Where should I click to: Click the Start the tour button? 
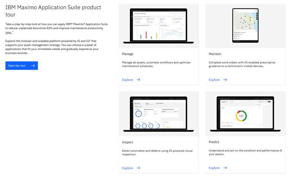click(x=22, y=66)
